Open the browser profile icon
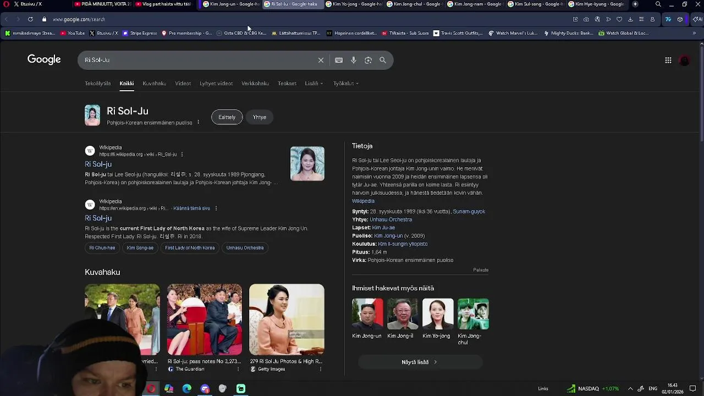The width and height of the screenshot is (704, 396). coord(652,19)
